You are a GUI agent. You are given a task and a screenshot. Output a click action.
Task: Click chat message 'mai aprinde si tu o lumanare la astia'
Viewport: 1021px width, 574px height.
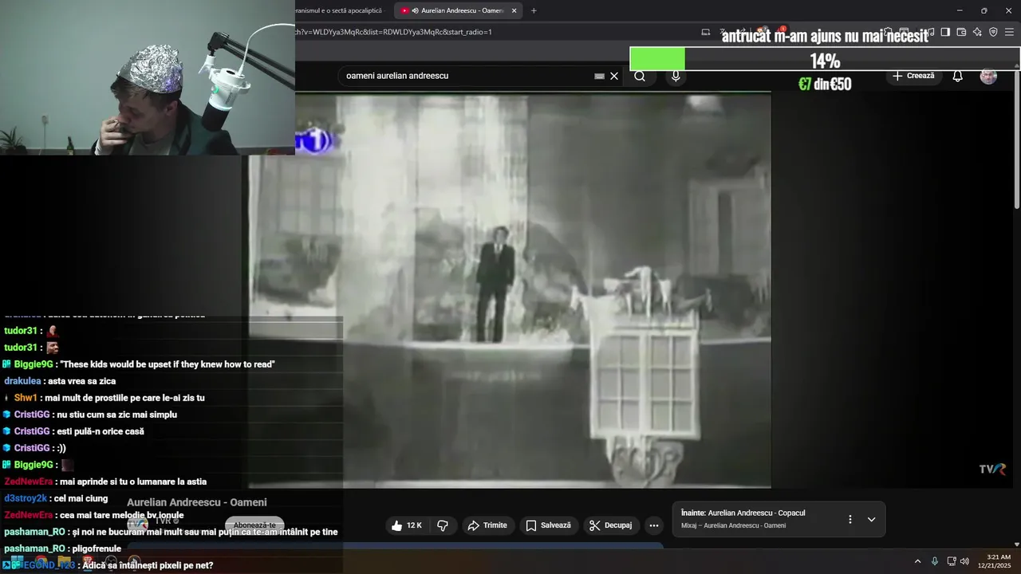tap(132, 482)
